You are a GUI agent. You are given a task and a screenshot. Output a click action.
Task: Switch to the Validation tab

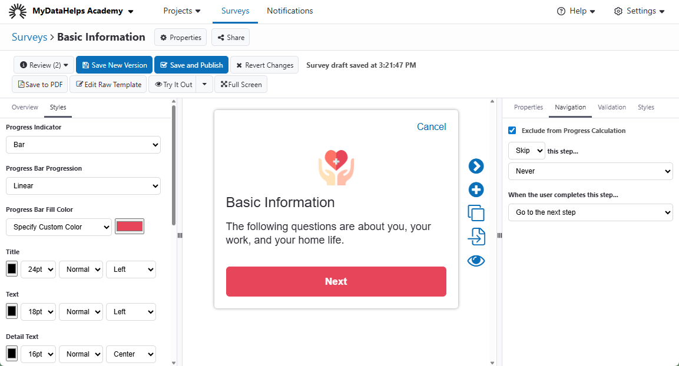pyautogui.click(x=611, y=107)
